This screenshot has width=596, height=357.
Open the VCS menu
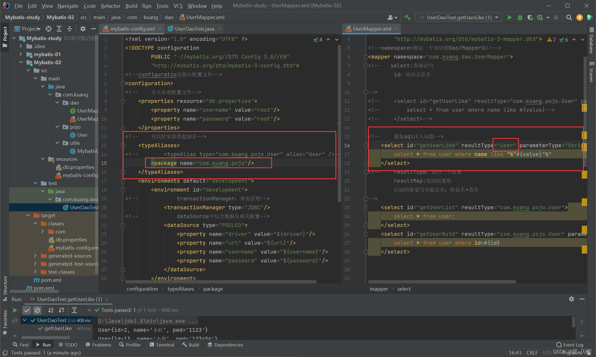coord(178,6)
